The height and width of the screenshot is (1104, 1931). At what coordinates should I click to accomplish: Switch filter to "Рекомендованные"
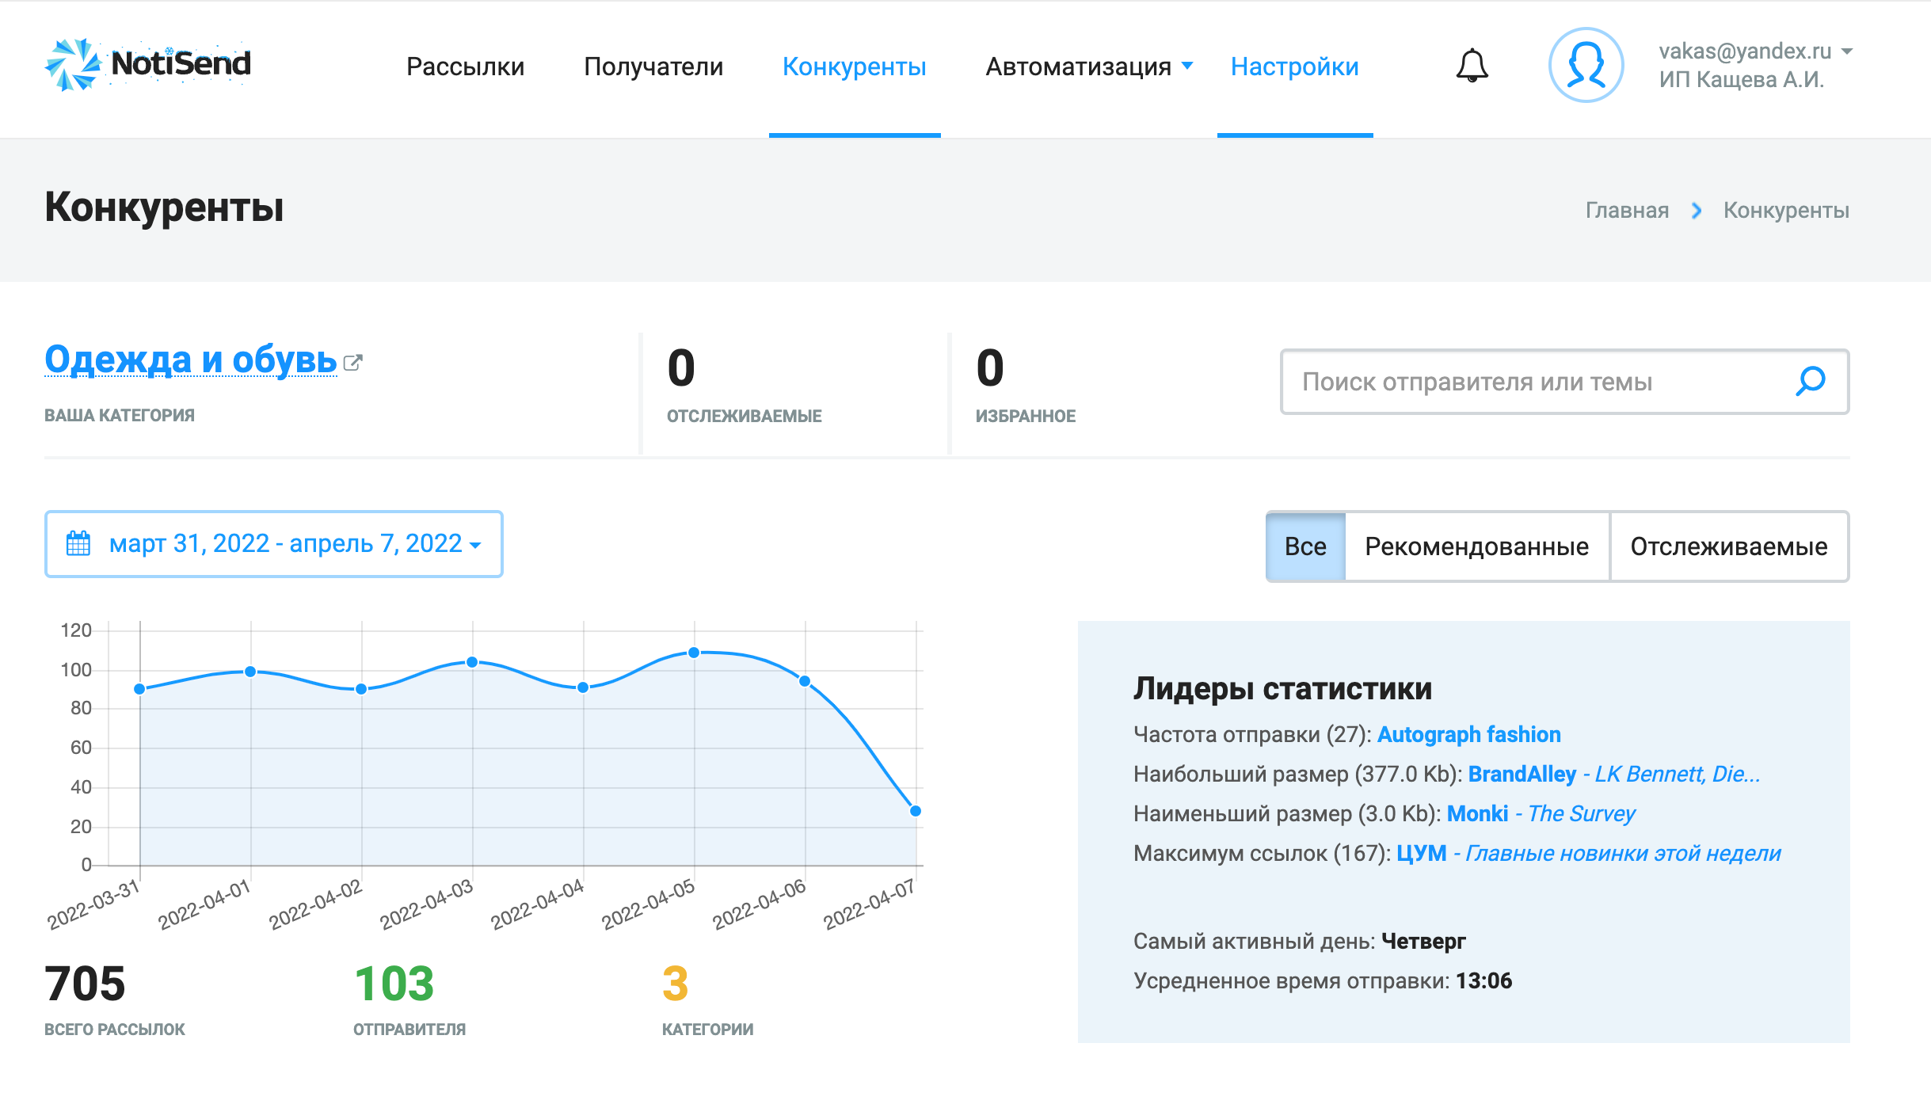pyautogui.click(x=1476, y=546)
